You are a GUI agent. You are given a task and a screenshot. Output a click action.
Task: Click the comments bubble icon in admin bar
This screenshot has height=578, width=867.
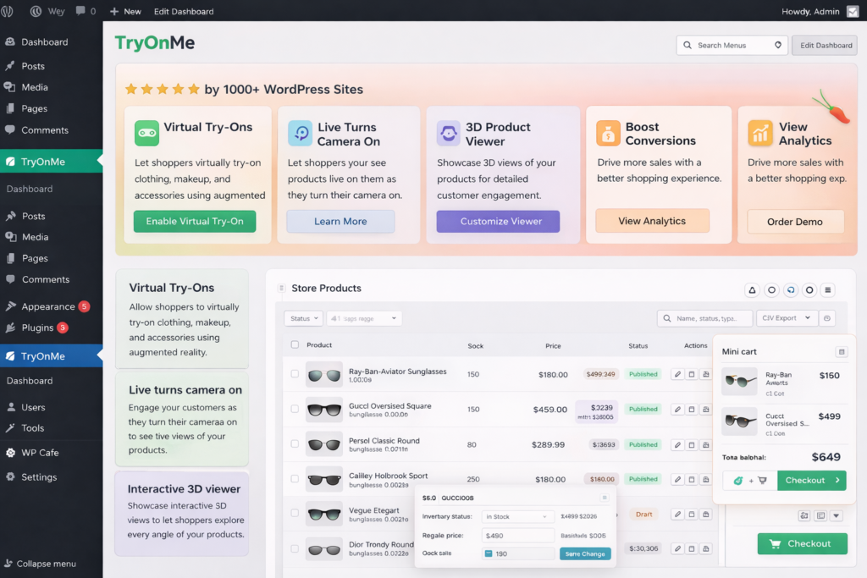[x=80, y=11]
